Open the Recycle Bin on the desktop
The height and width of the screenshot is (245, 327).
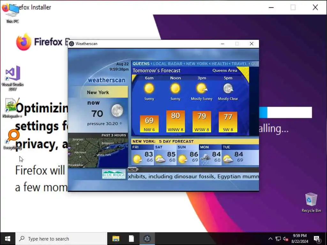tap(311, 202)
